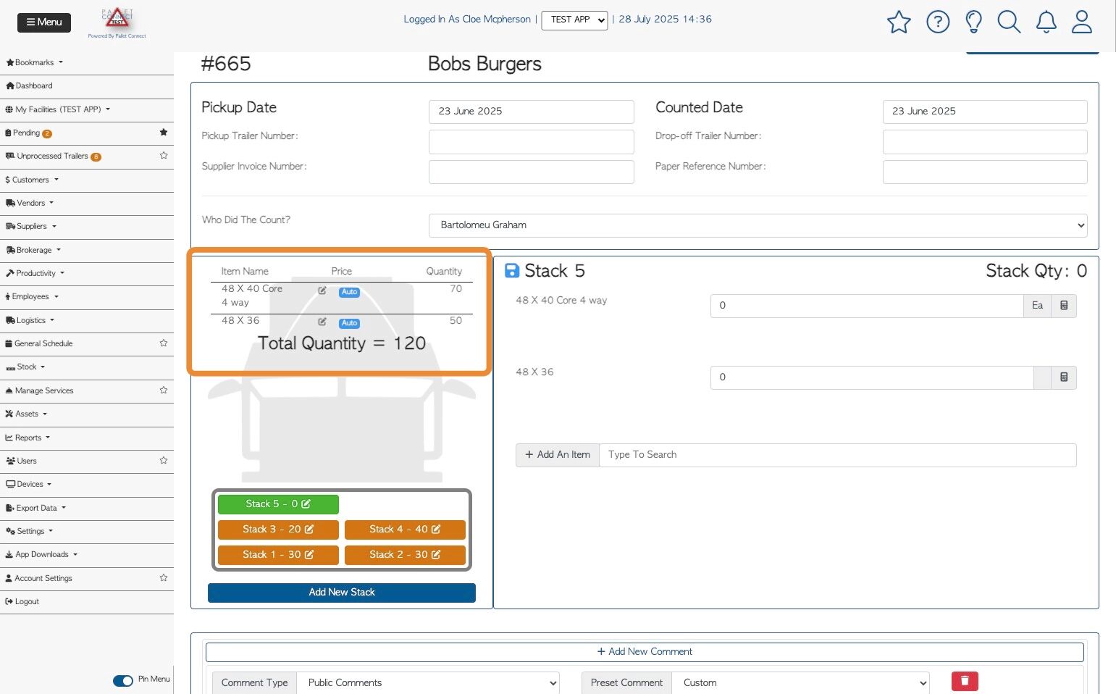Open Unprocessed Trailers

[53, 156]
